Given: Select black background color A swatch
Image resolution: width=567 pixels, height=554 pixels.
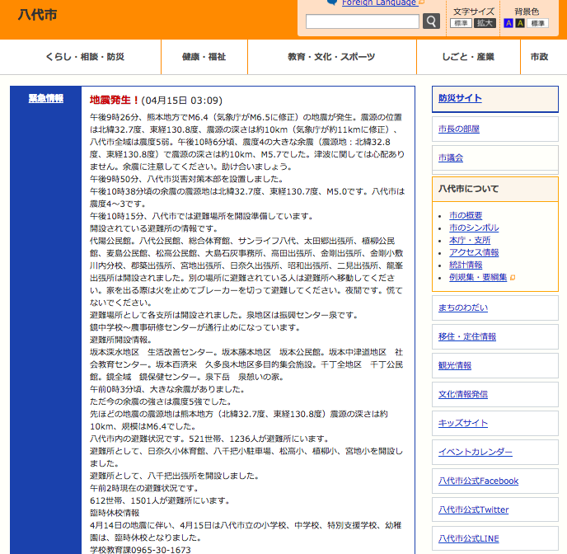Looking at the screenshot, I should click(520, 23).
